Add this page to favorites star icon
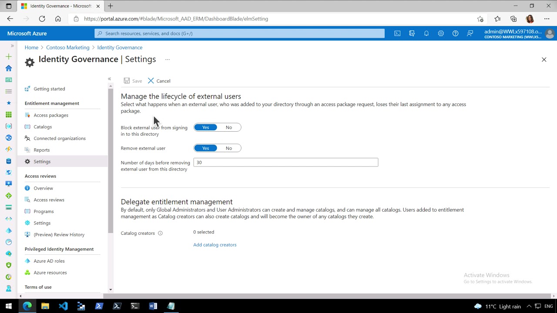The image size is (557, 313). 480,19
